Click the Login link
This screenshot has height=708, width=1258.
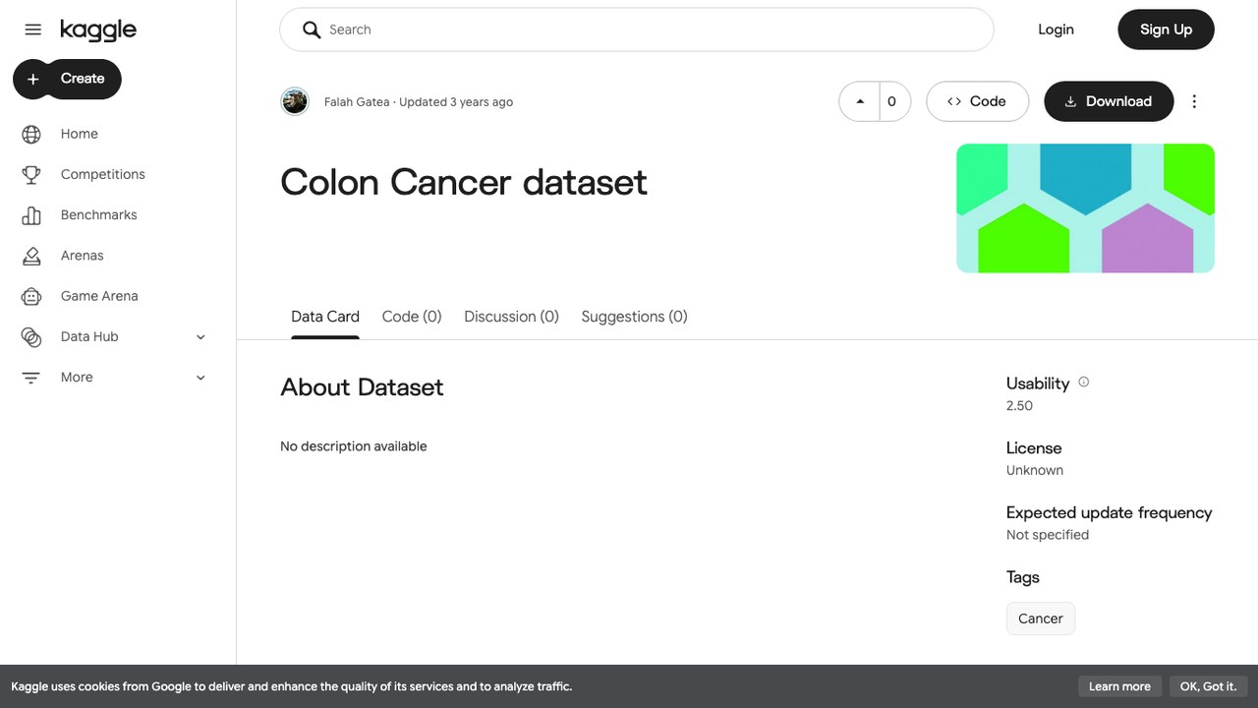pyautogui.click(x=1056, y=29)
